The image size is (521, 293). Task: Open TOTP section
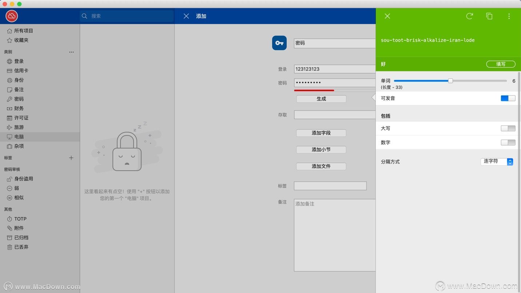40,219
